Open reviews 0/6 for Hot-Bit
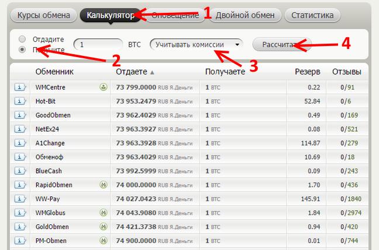 pos(346,101)
